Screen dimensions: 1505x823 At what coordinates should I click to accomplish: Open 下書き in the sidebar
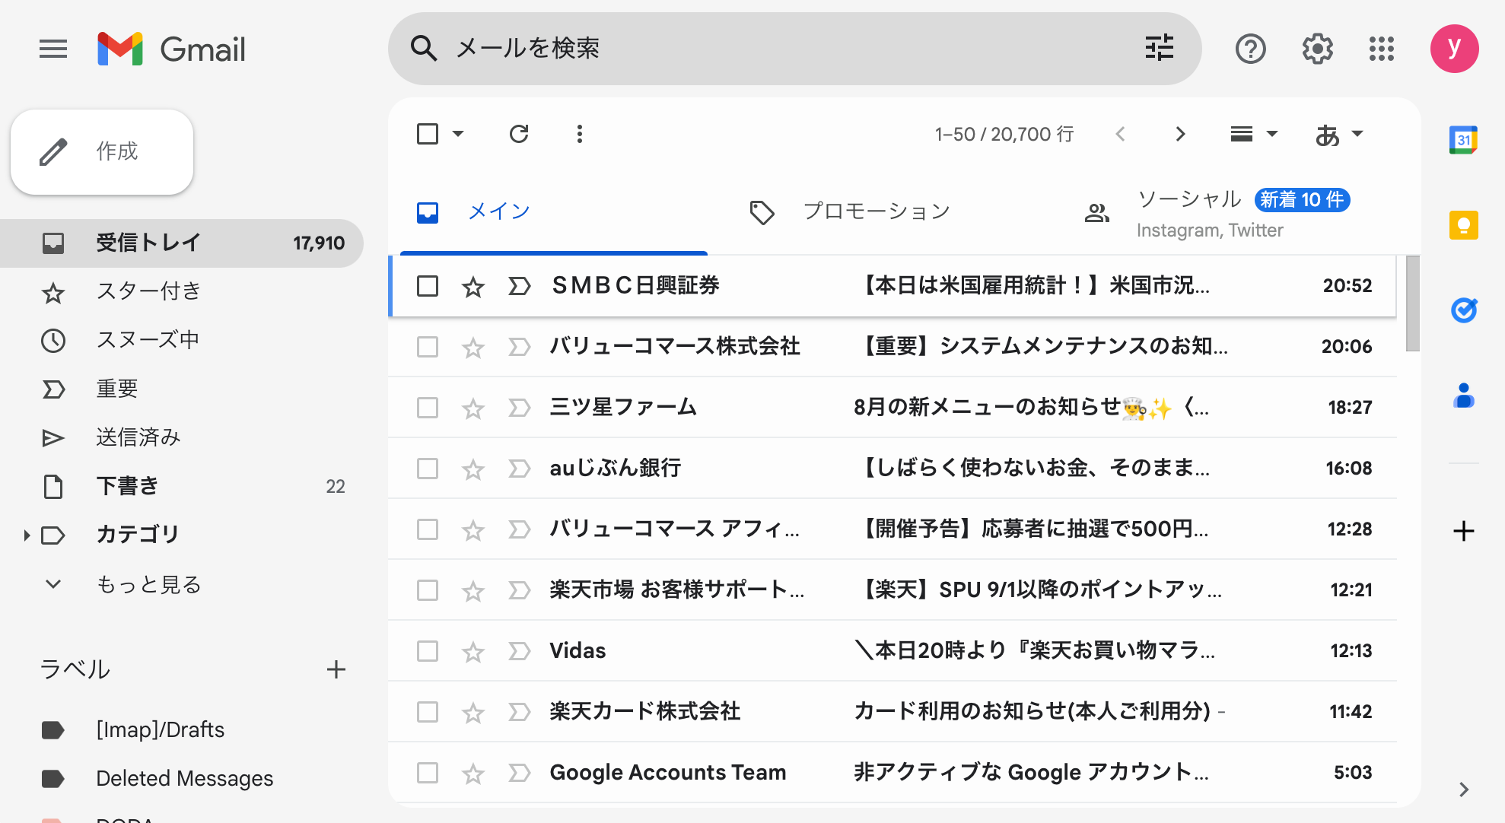pos(181,486)
